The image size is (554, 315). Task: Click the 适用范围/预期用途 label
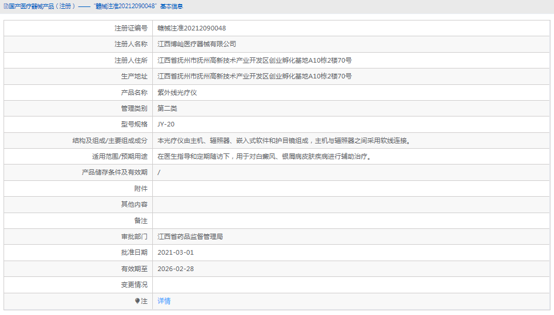(120, 156)
